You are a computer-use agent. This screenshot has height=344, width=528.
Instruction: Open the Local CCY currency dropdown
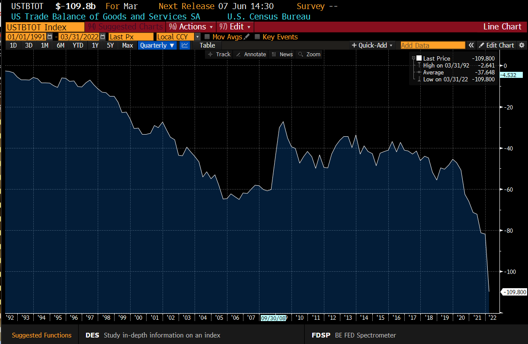[198, 37]
